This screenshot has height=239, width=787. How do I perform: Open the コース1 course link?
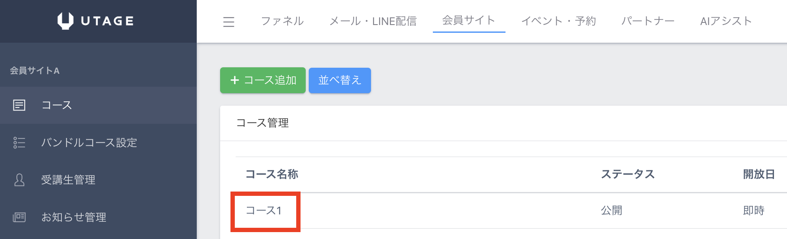tap(264, 211)
